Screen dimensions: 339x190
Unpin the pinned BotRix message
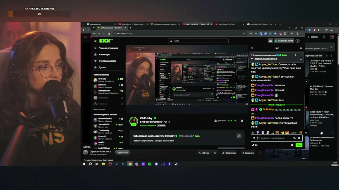tap(296, 55)
